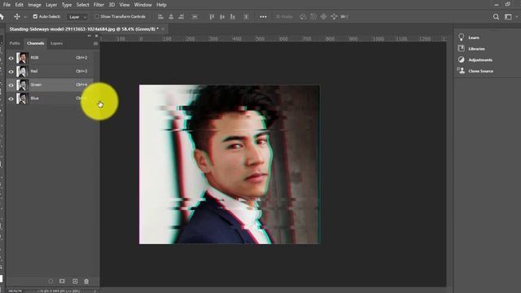Open the Select menu

coord(82,5)
